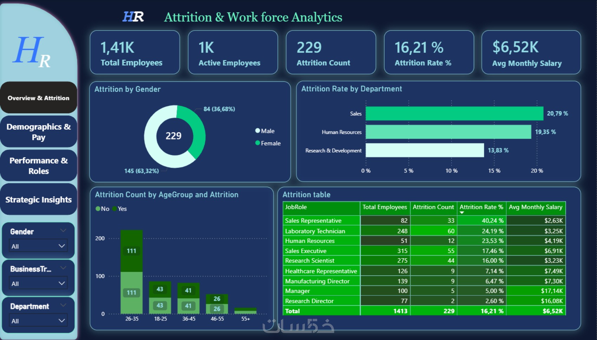Open the BusinessTravel All dropdown
Viewport: 597px width, 340px height.
pyautogui.click(x=38, y=283)
